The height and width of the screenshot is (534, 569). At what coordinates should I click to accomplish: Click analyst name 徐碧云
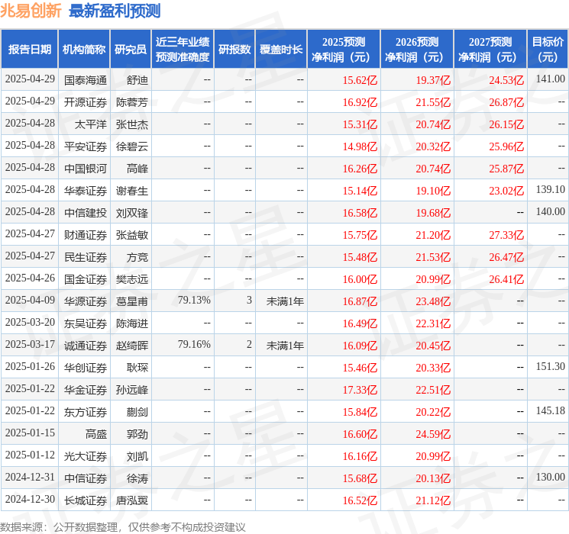click(x=132, y=146)
